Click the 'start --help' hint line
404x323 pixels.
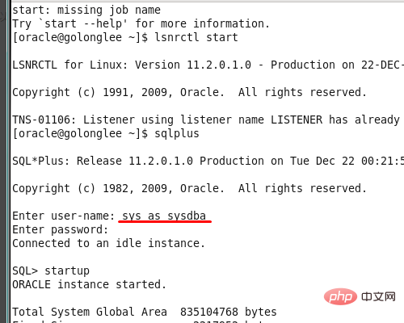[141, 23]
